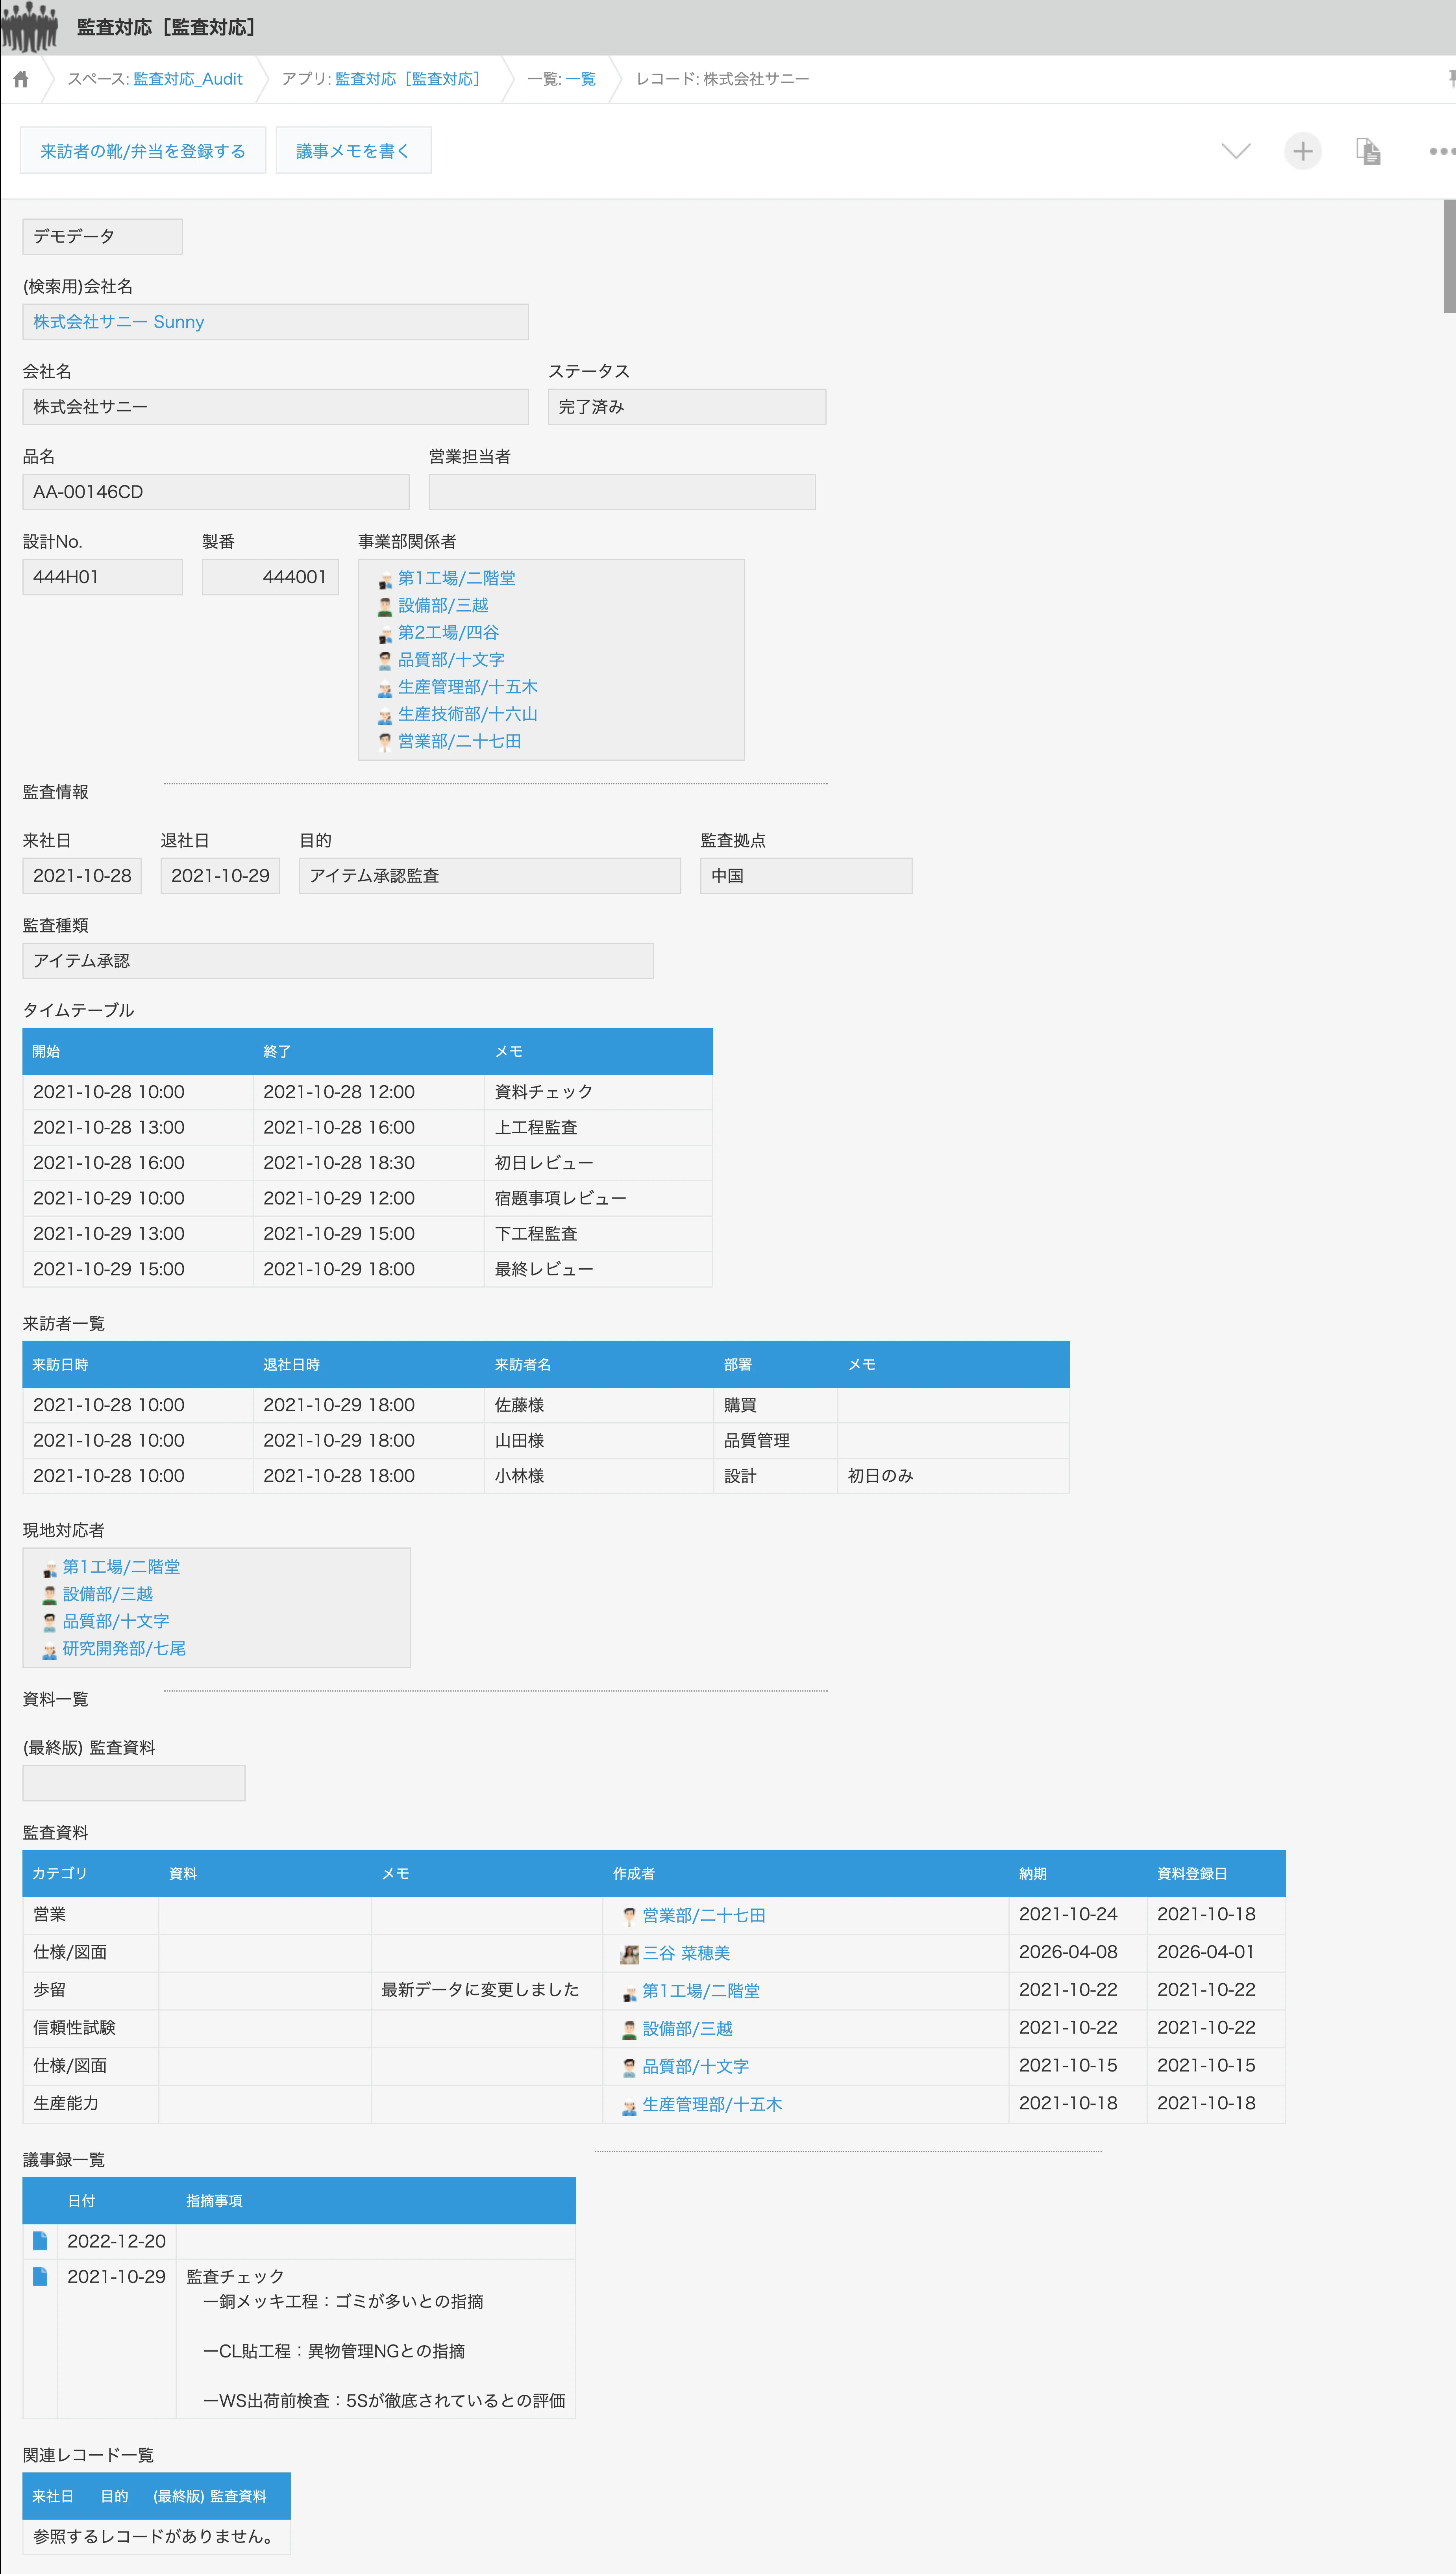The height and width of the screenshot is (2574, 1456).
Task: Go back to the 一覧 list view link
Action: click(x=581, y=79)
